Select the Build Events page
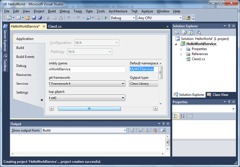 25,57
